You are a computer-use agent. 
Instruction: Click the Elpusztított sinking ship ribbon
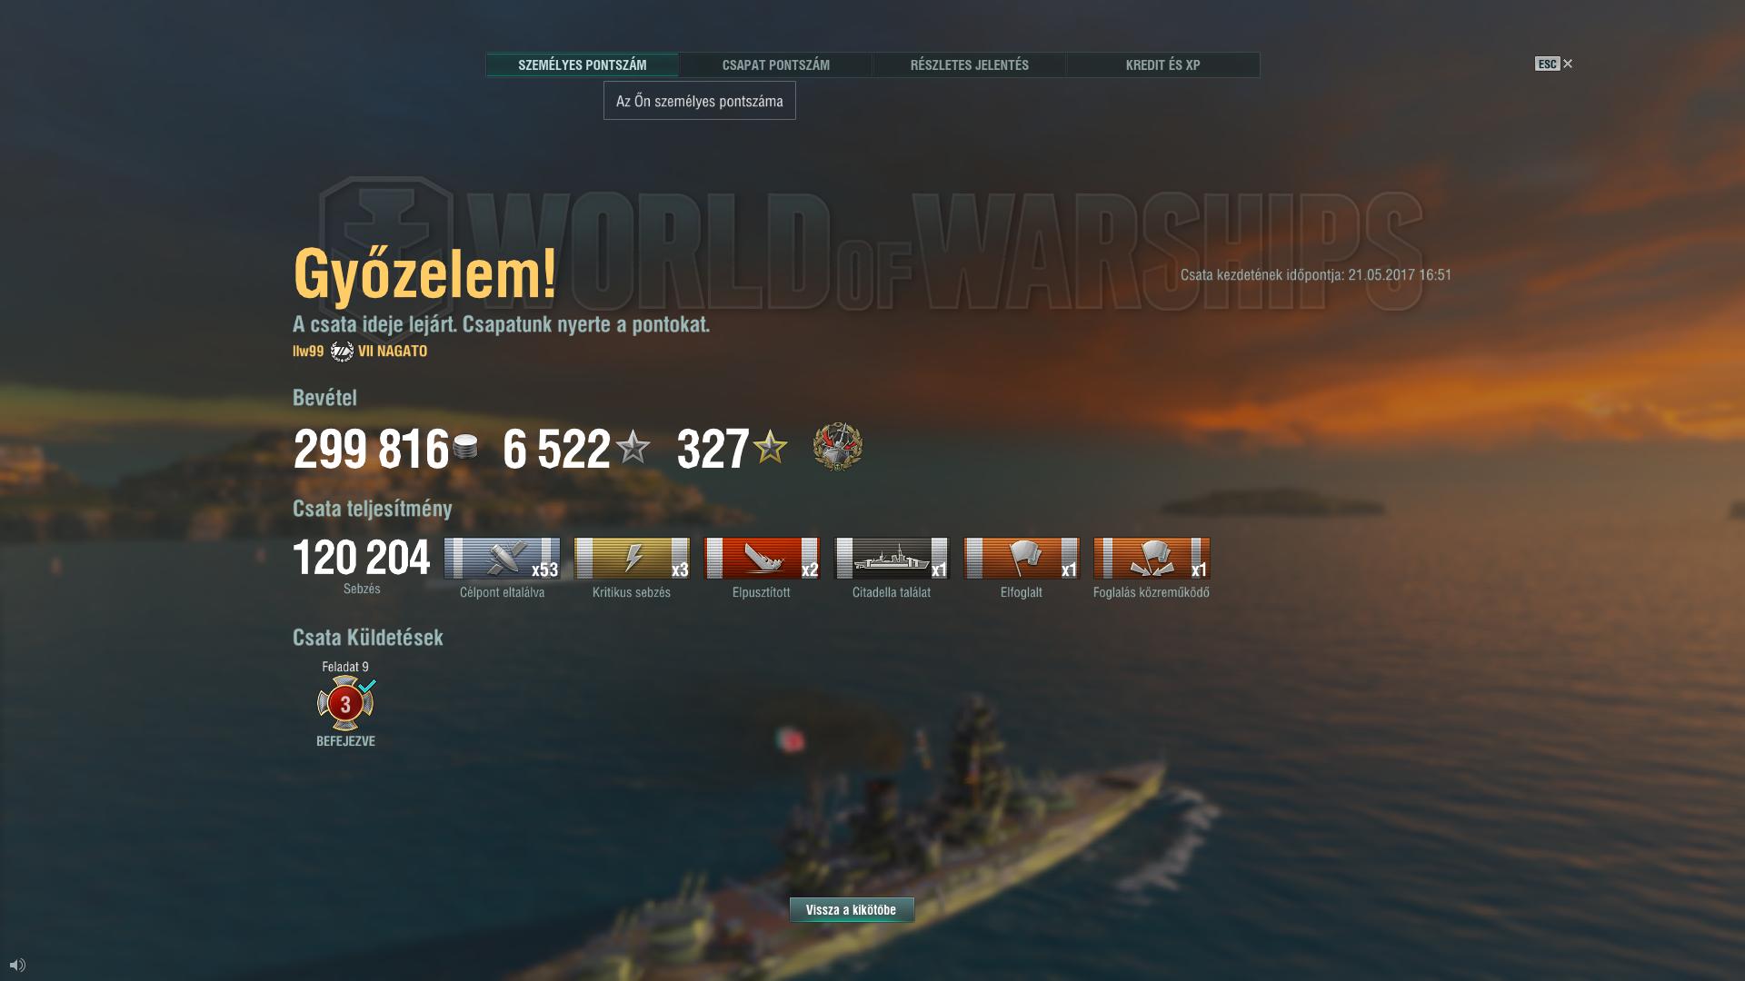point(762,558)
